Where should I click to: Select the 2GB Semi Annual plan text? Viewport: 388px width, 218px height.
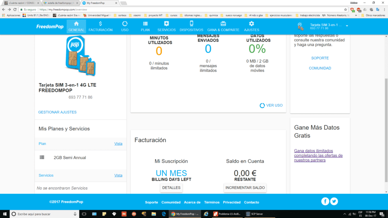click(70, 158)
